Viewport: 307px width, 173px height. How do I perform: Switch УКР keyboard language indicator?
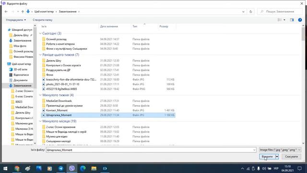(276, 169)
